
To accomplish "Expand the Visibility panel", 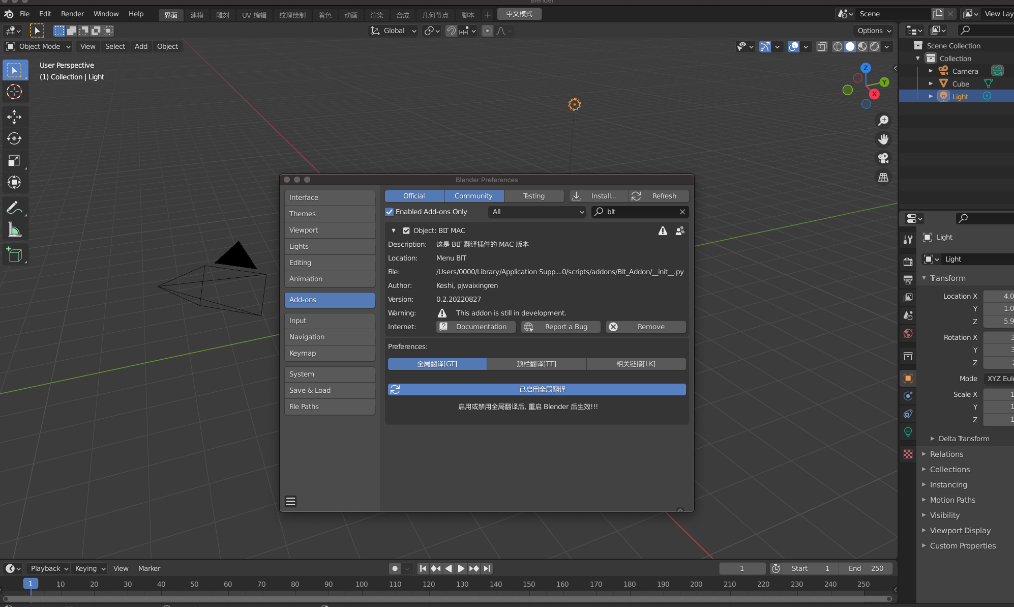I will [x=944, y=515].
